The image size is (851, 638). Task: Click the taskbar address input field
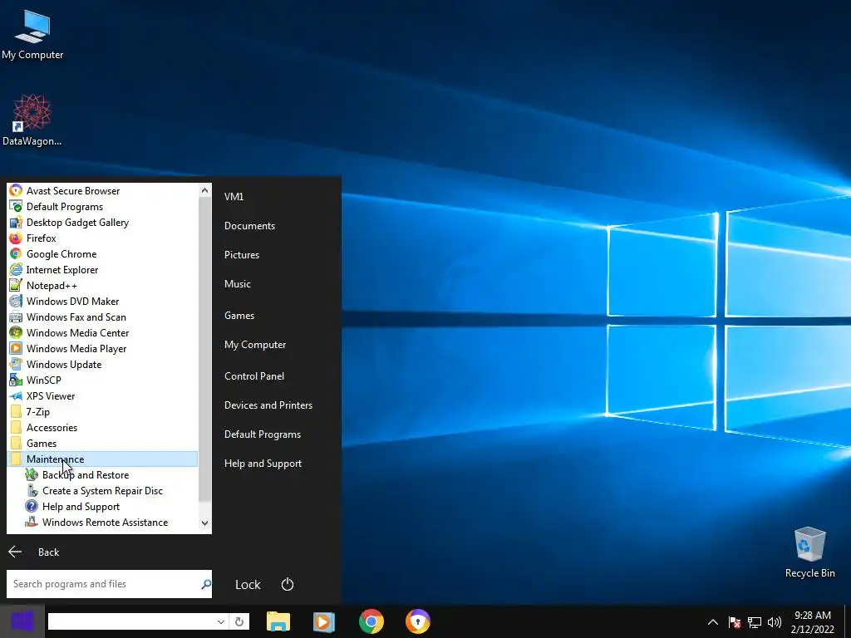(x=130, y=621)
